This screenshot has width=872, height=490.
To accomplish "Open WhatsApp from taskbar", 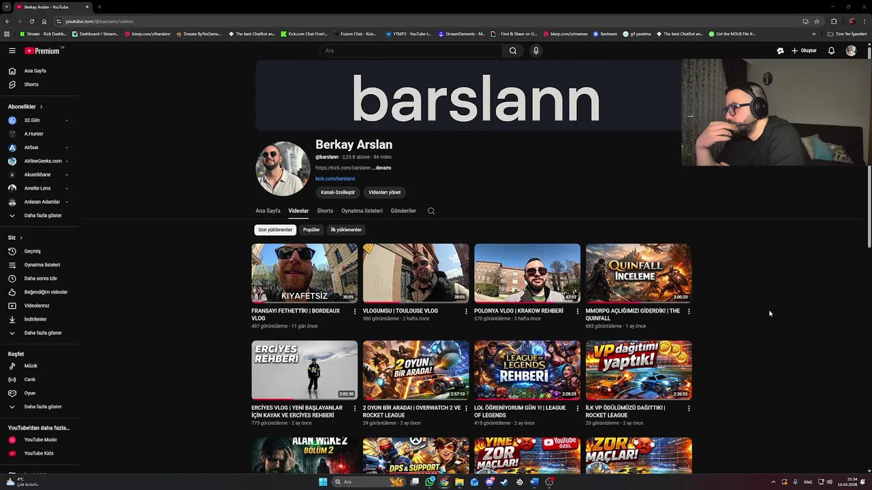I will 430,482.
